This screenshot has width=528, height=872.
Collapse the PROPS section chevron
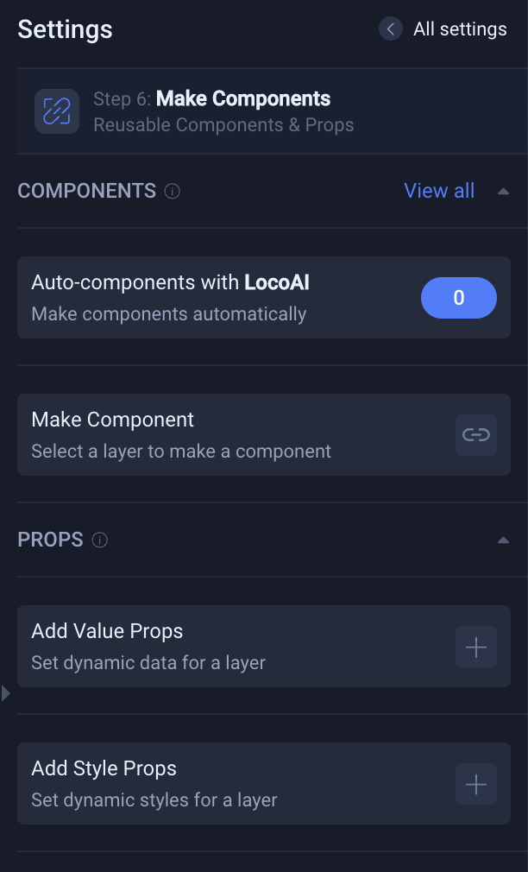[x=503, y=540]
